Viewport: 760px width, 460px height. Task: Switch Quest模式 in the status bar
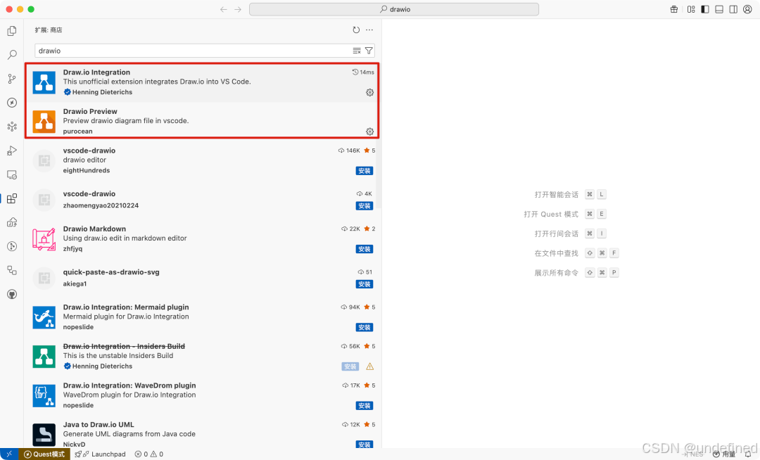pyautogui.click(x=44, y=454)
